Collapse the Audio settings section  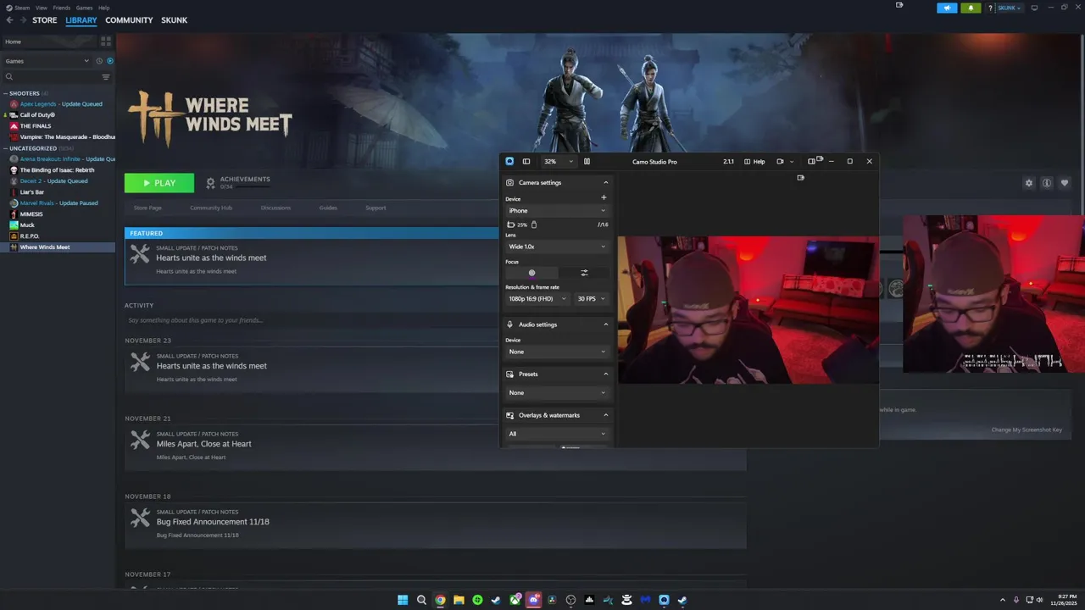pyautogui.click(x=605, y=324)
